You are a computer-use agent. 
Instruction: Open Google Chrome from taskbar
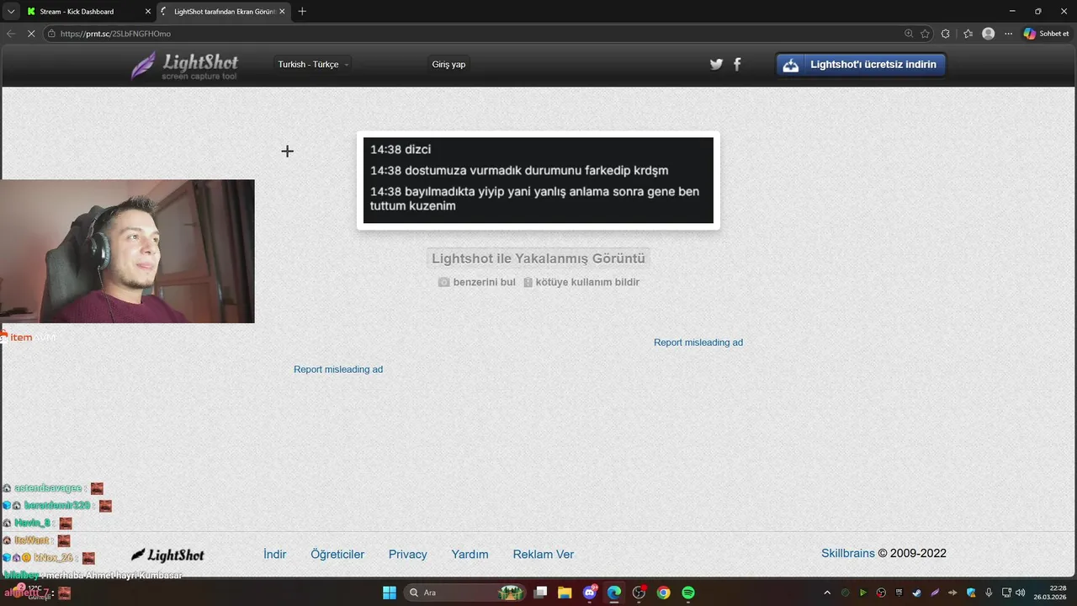point(663,593)
